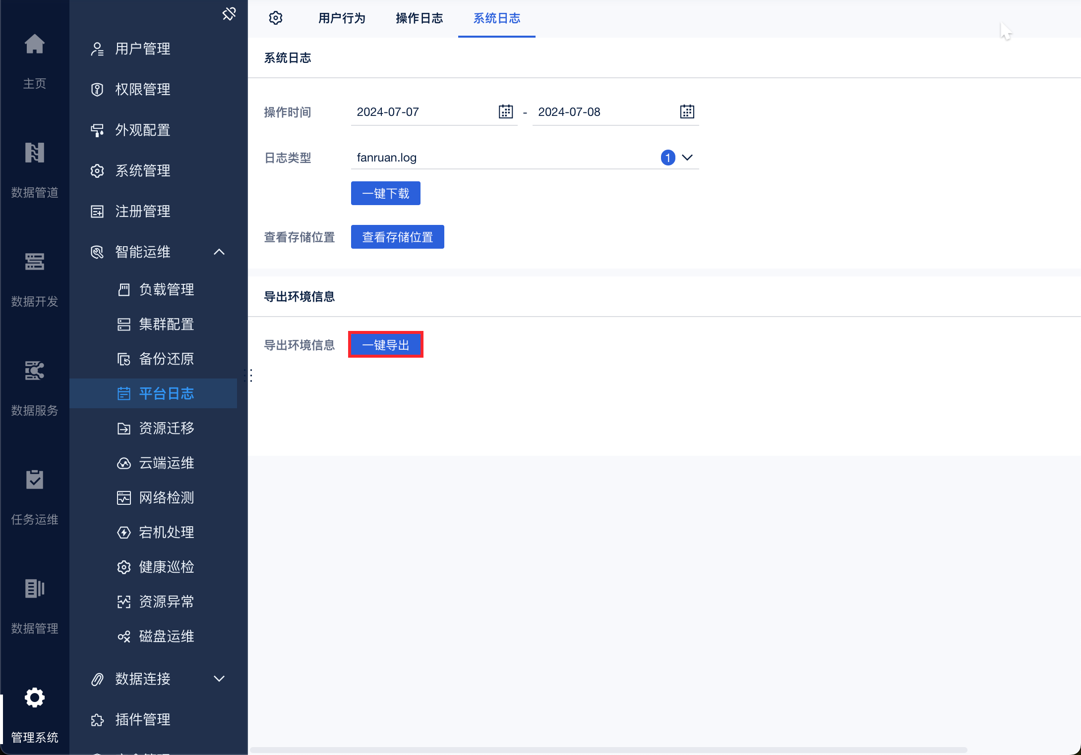This screenshot has height=755, width=1081.
Task: Switch to the 操作日志 tab
Action: point(419,18)
